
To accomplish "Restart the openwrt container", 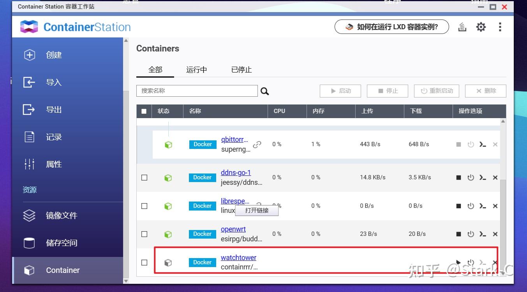I will [471, 234].
